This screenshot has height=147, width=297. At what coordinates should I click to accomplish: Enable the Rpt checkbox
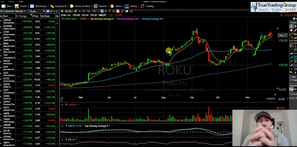point(291,77)
